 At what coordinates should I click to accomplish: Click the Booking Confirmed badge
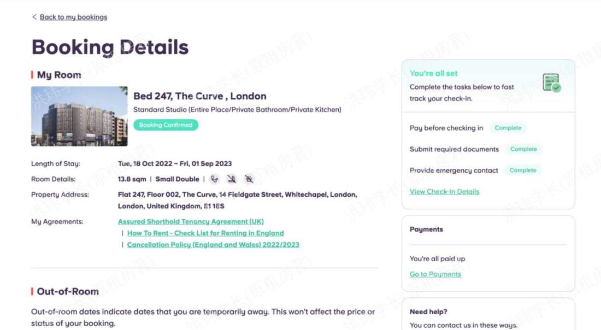[166, 125]
